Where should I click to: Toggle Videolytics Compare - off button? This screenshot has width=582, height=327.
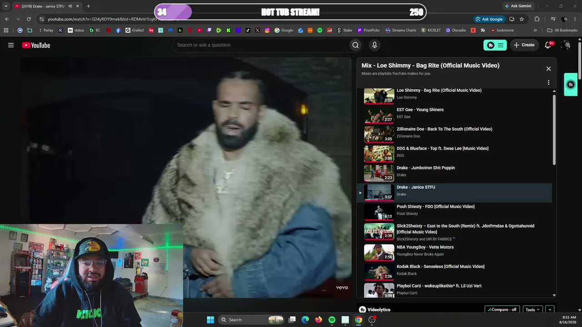click(502, 310)
